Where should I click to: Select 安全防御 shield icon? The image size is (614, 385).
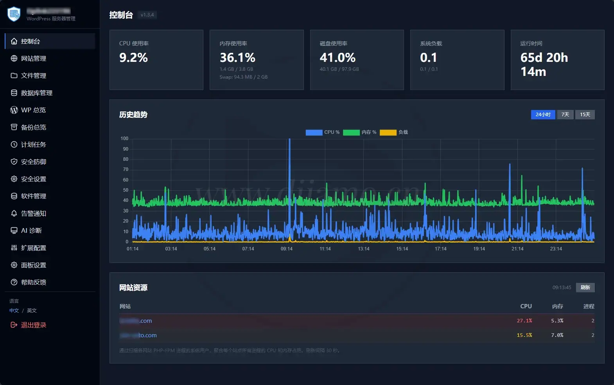(x=14, y=162)
